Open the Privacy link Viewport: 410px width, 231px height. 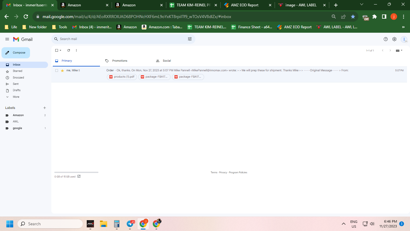[223, 173]
